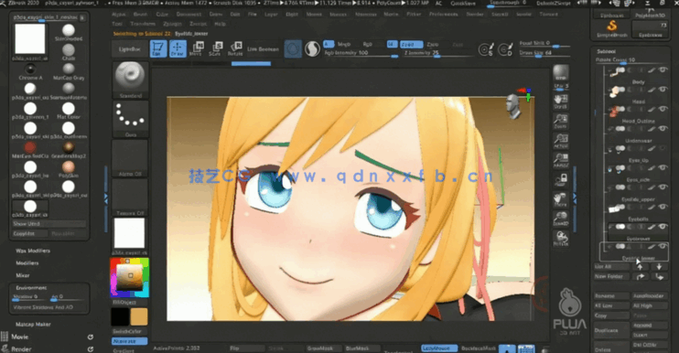Click the QuickSave button
679x353 pixels.
[x=463, y=4]
